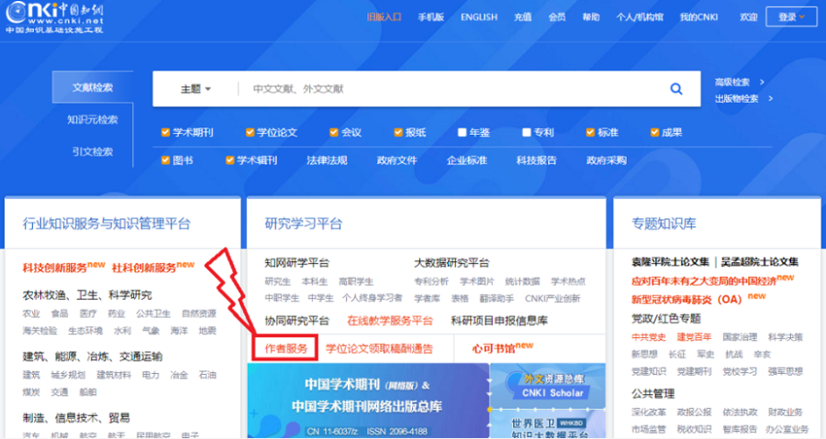Check the 专利 checkbox
The height and width of the screenshot is (439, 826).
(526, 133)
